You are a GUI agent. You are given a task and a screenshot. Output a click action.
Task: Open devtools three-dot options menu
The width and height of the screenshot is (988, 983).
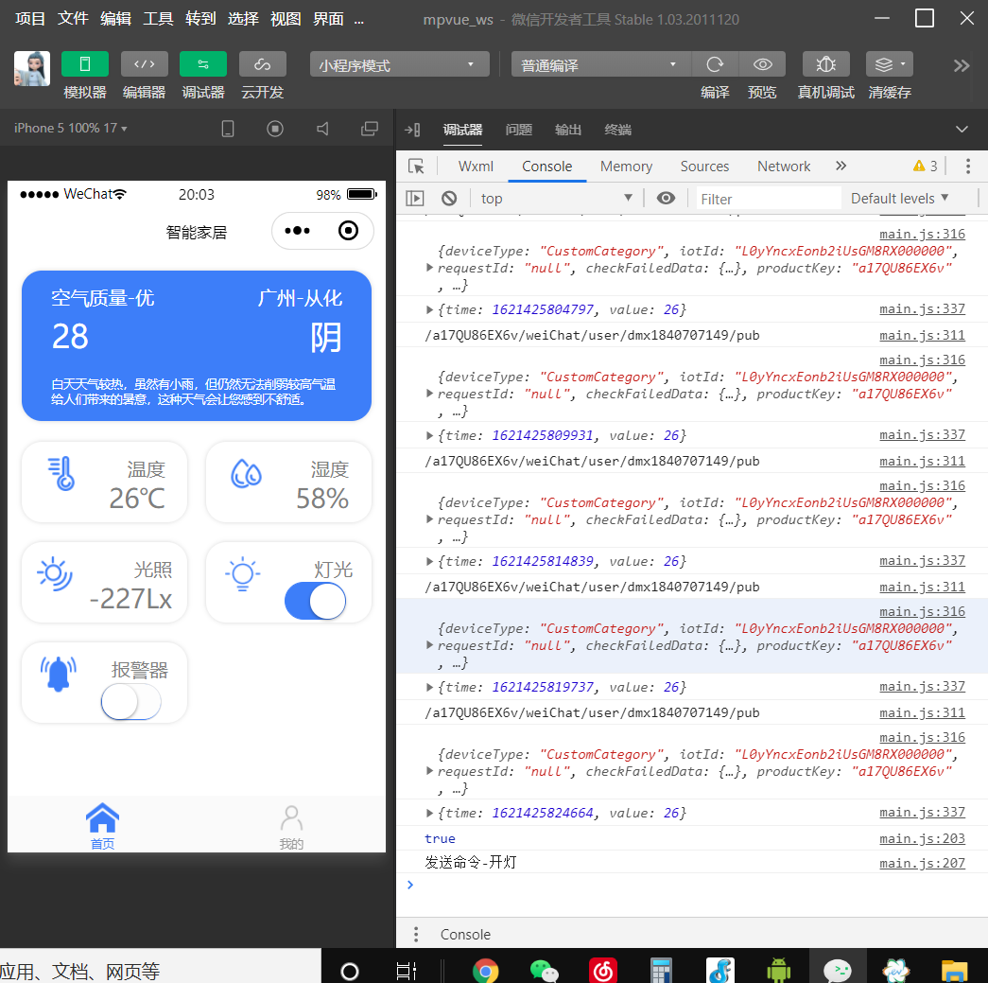[968, 166]
